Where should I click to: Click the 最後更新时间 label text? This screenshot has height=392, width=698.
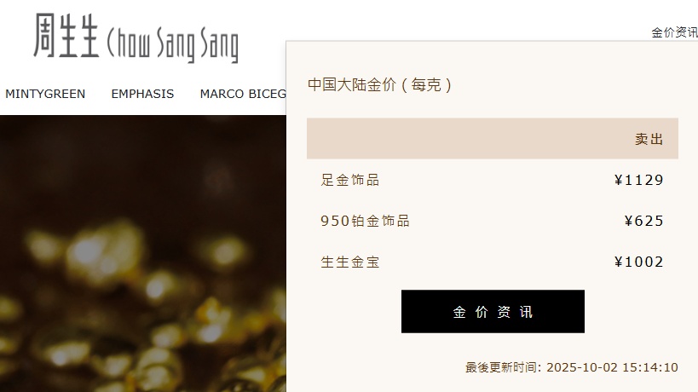click(503, 367)
